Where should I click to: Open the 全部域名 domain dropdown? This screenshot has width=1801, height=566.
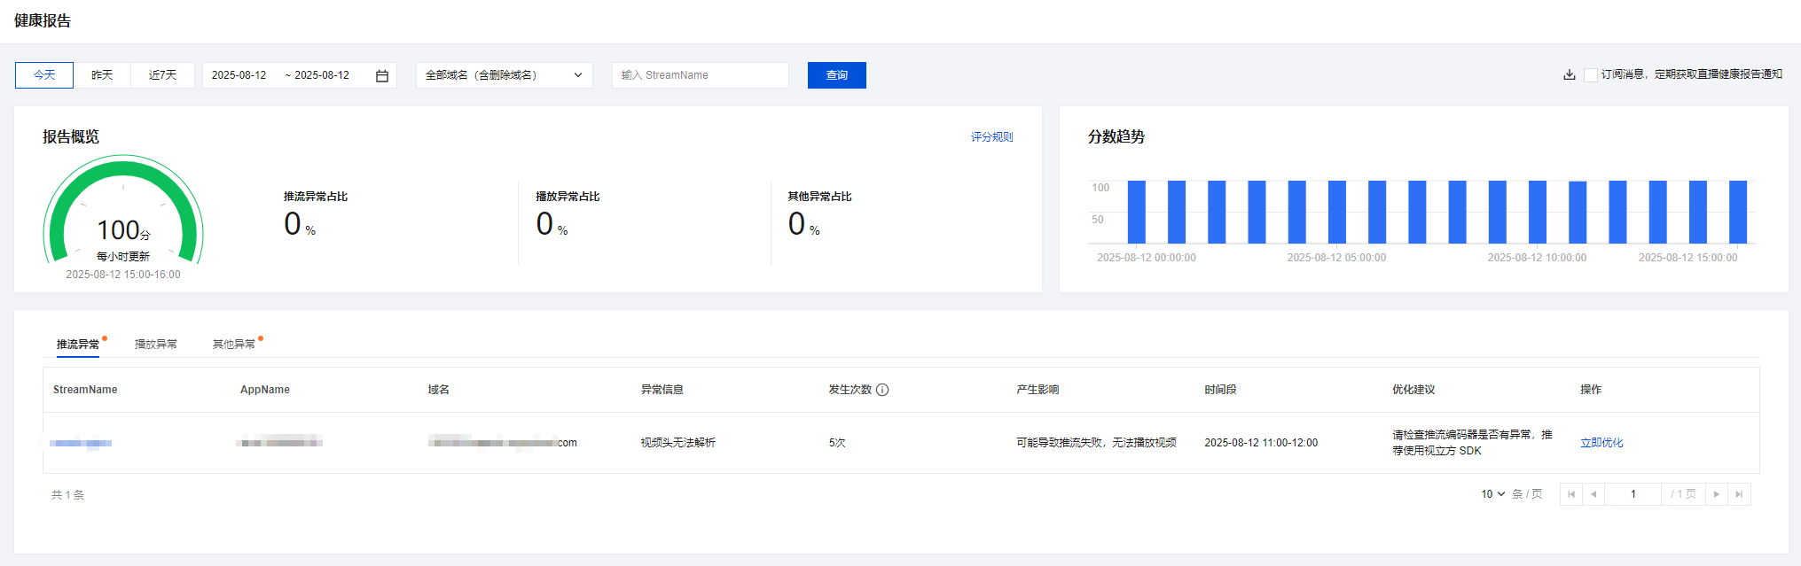point(504,75)
